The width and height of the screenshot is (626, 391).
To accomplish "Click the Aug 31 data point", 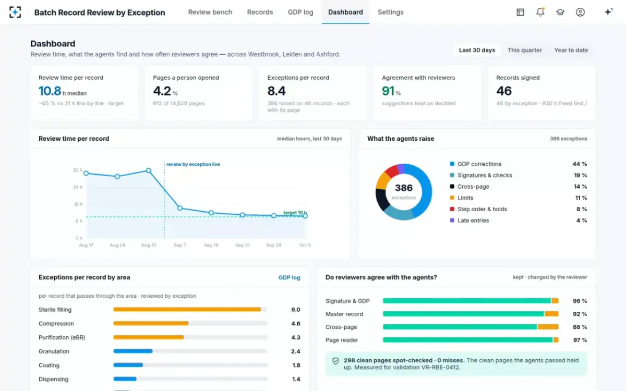I will (x=149, y=170).
